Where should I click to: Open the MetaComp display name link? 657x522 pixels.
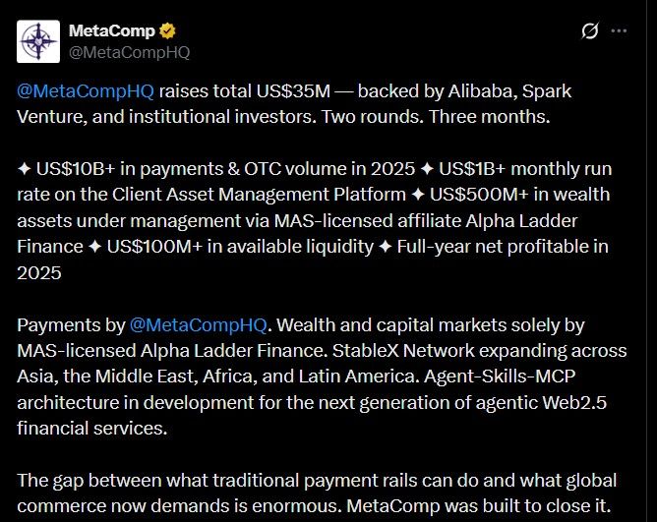109,30
